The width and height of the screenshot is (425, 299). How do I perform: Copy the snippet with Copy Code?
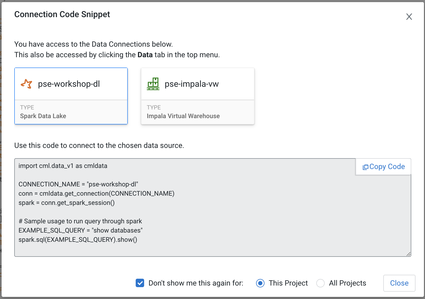[x=384, y=167]
